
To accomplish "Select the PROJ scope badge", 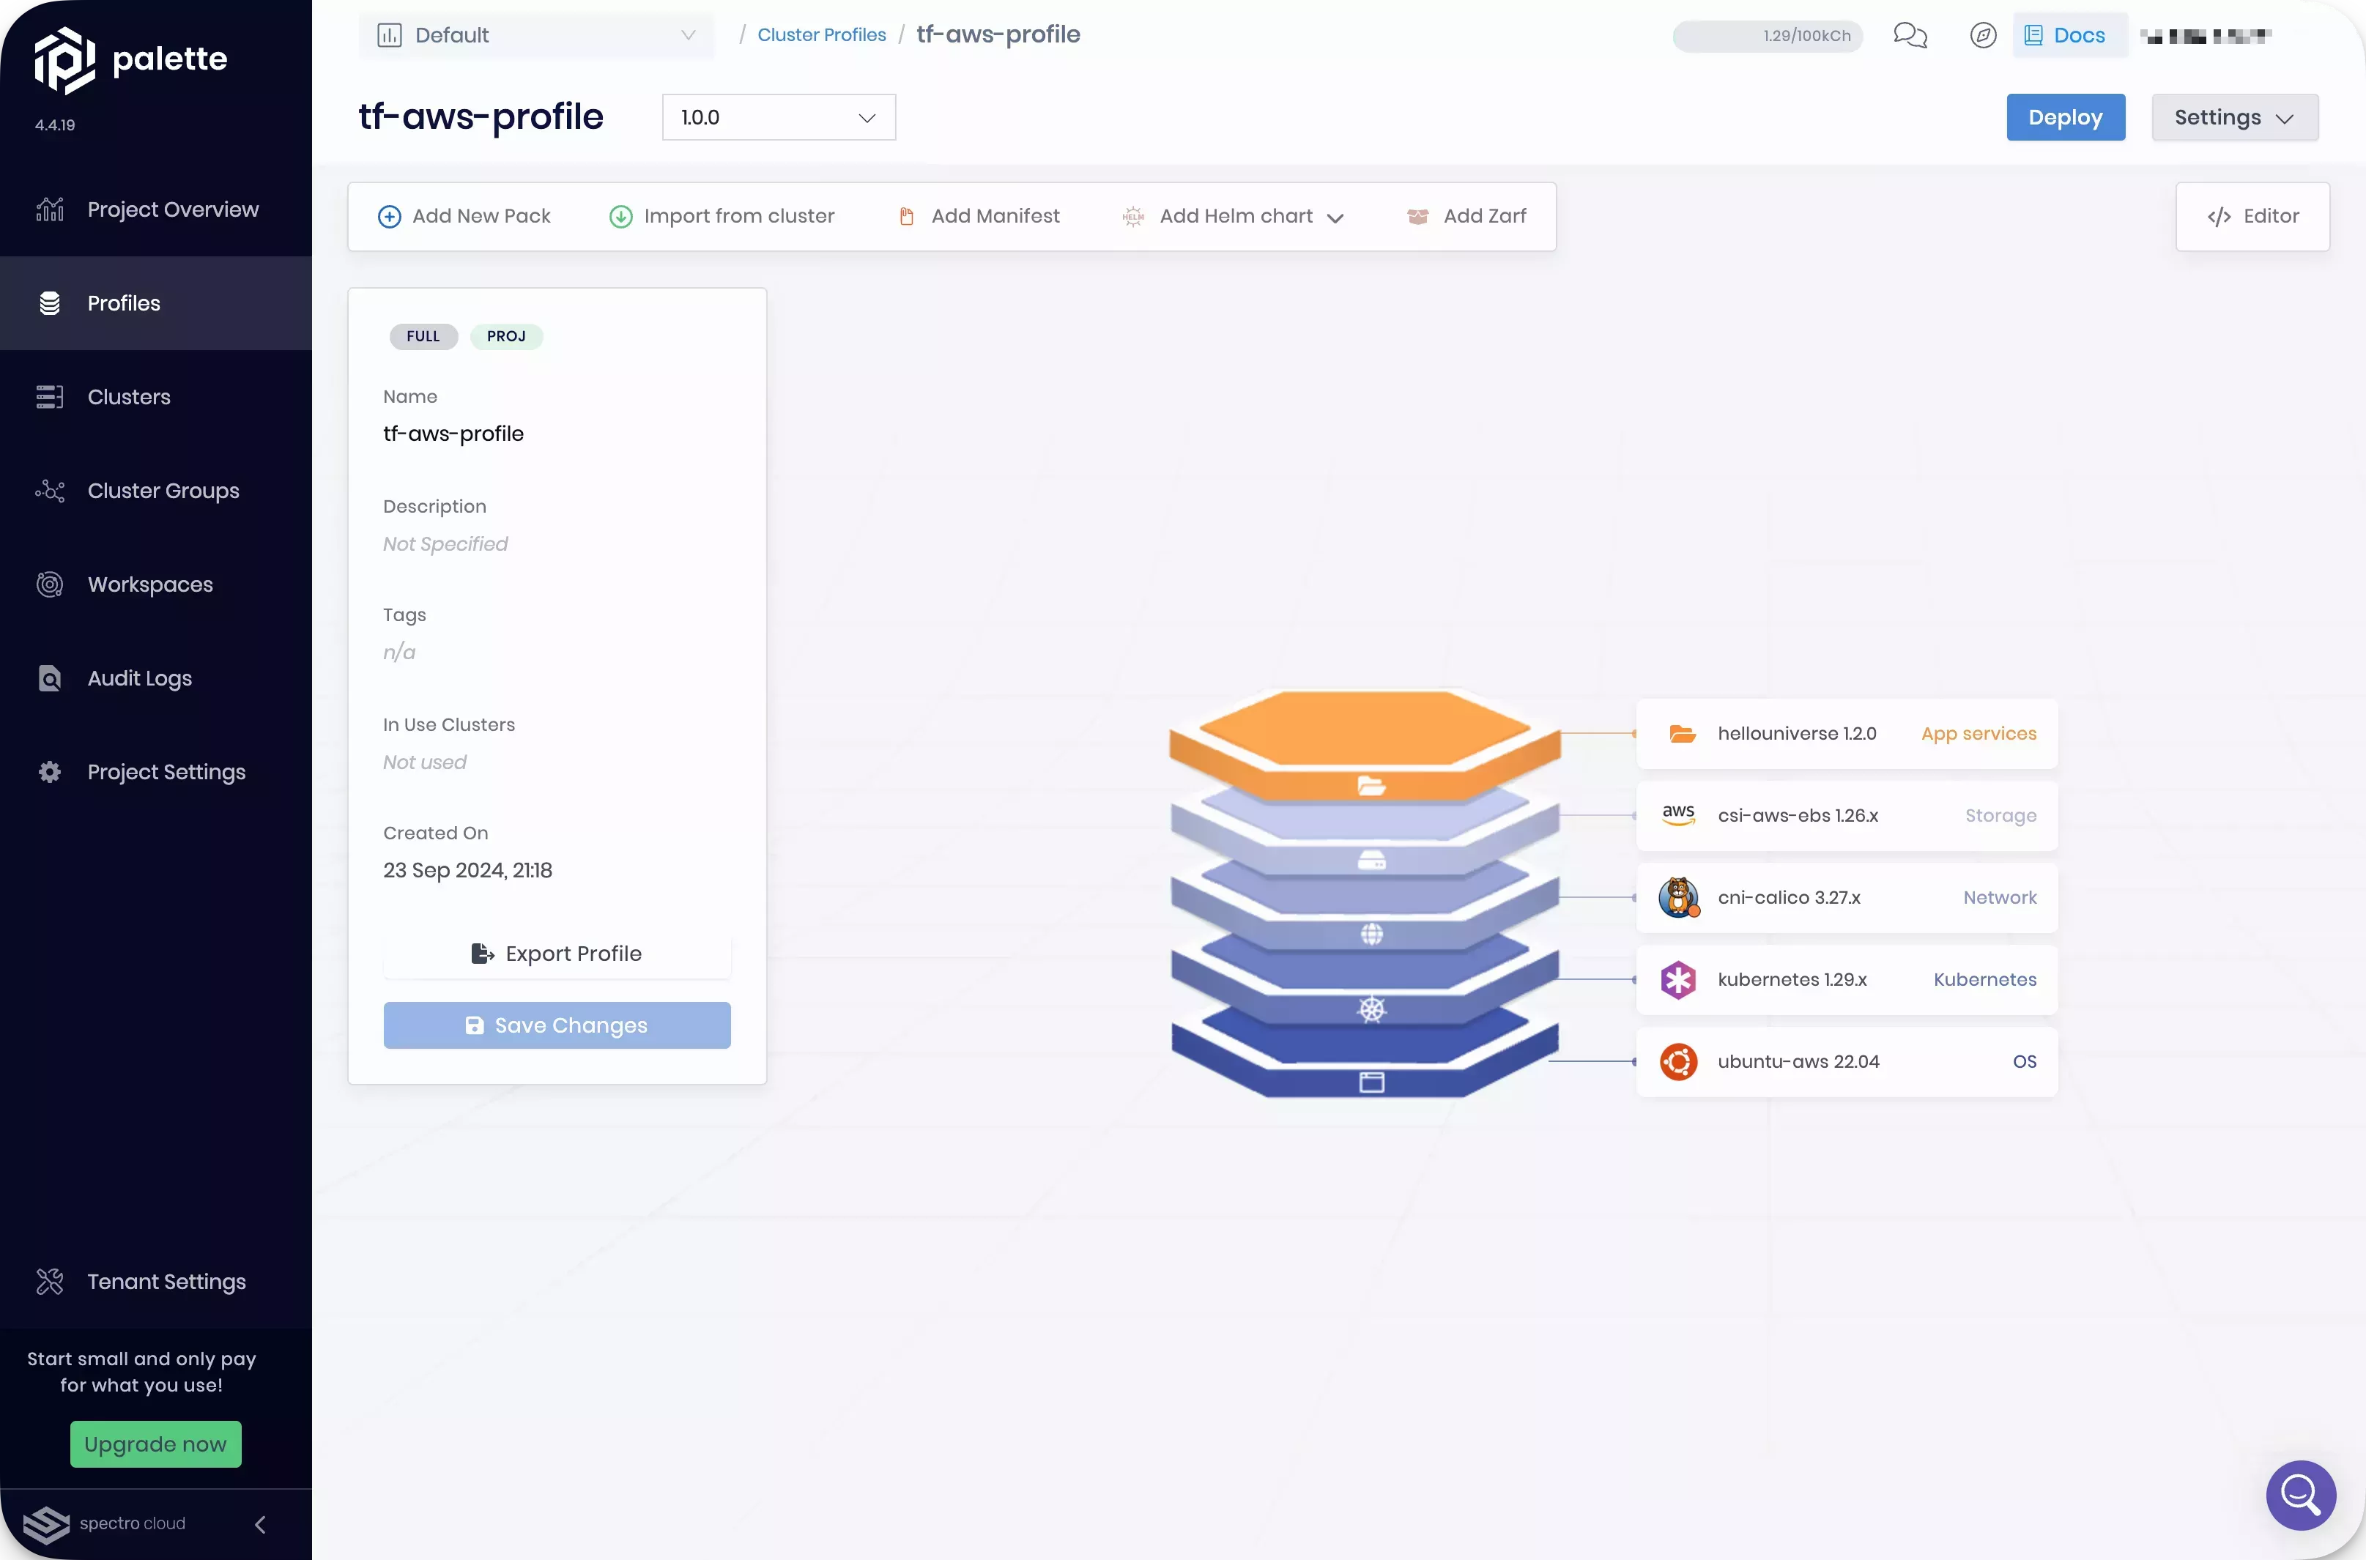I will pos(506,336).
